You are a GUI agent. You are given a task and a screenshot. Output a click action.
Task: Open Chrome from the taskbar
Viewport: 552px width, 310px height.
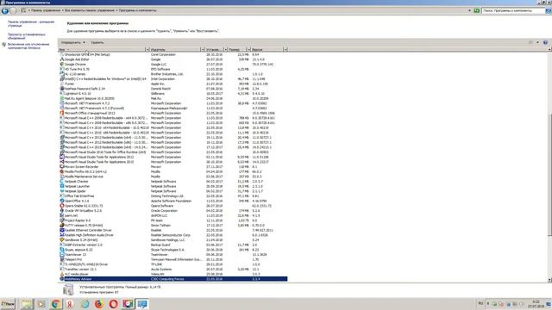[x=55, y=304]
